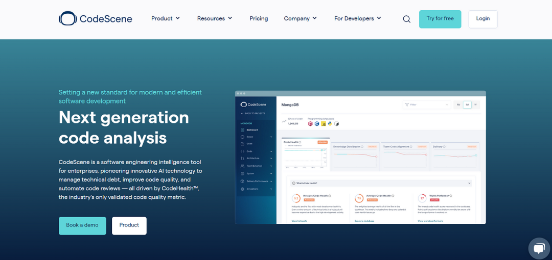This screenshot has height=260, width=552.
Task: Click the 1.7 Worst Performer score ring
Action: point(422,198)
